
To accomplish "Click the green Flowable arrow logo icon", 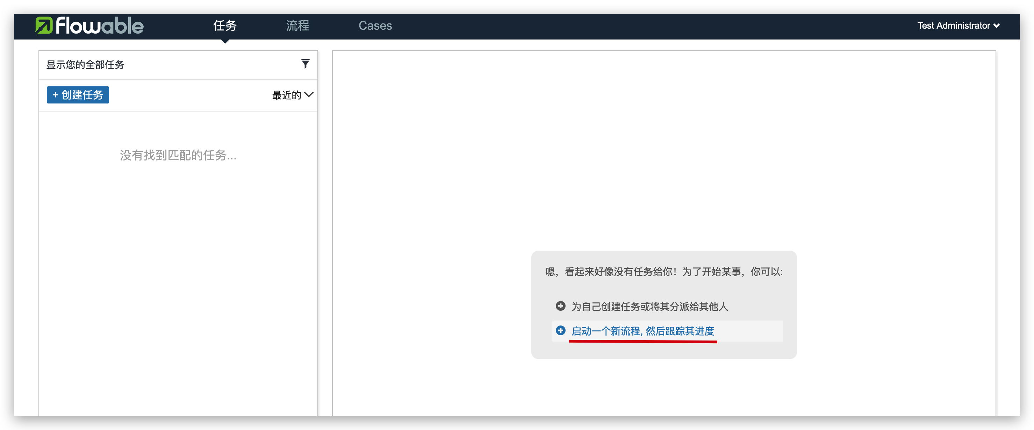I will coord(44,25).
